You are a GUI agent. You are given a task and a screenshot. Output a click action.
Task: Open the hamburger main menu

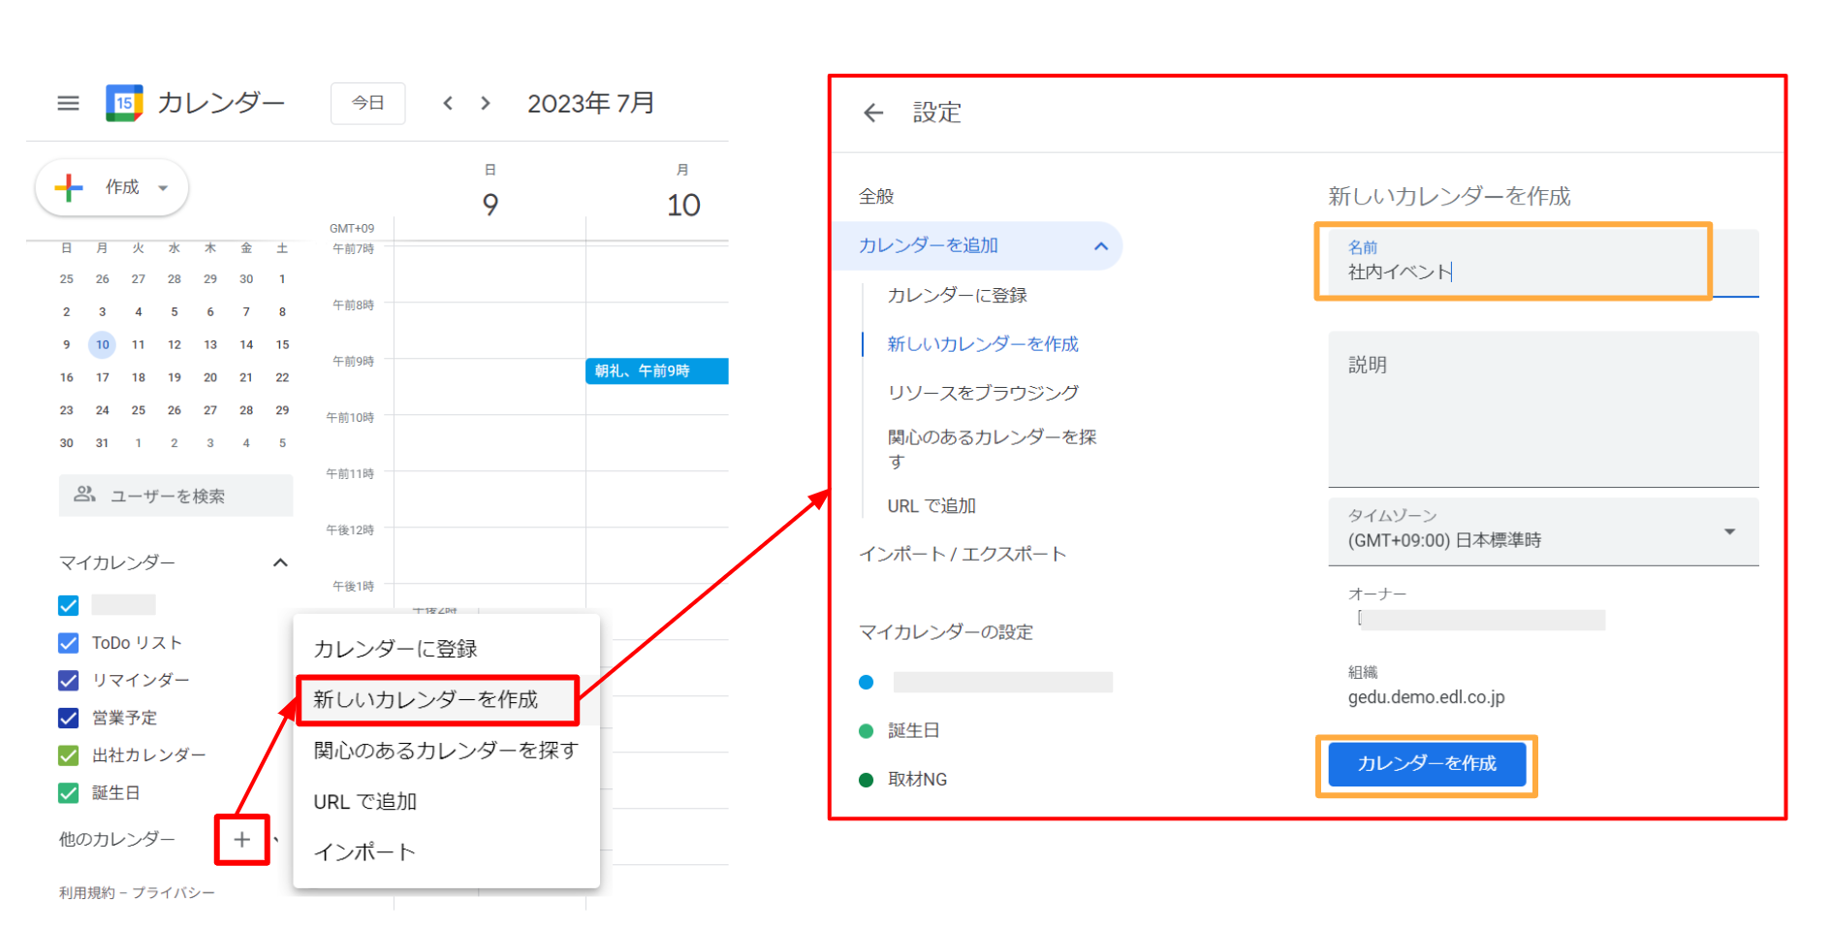[68, 103]
